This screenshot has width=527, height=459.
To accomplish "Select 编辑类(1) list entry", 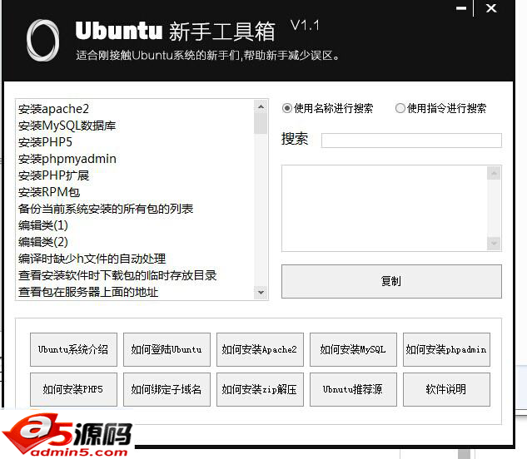I will coord(135,225).
